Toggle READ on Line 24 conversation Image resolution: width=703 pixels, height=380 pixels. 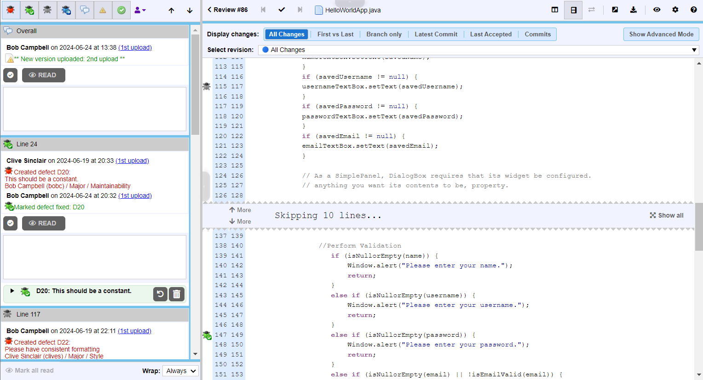(43, 223)
